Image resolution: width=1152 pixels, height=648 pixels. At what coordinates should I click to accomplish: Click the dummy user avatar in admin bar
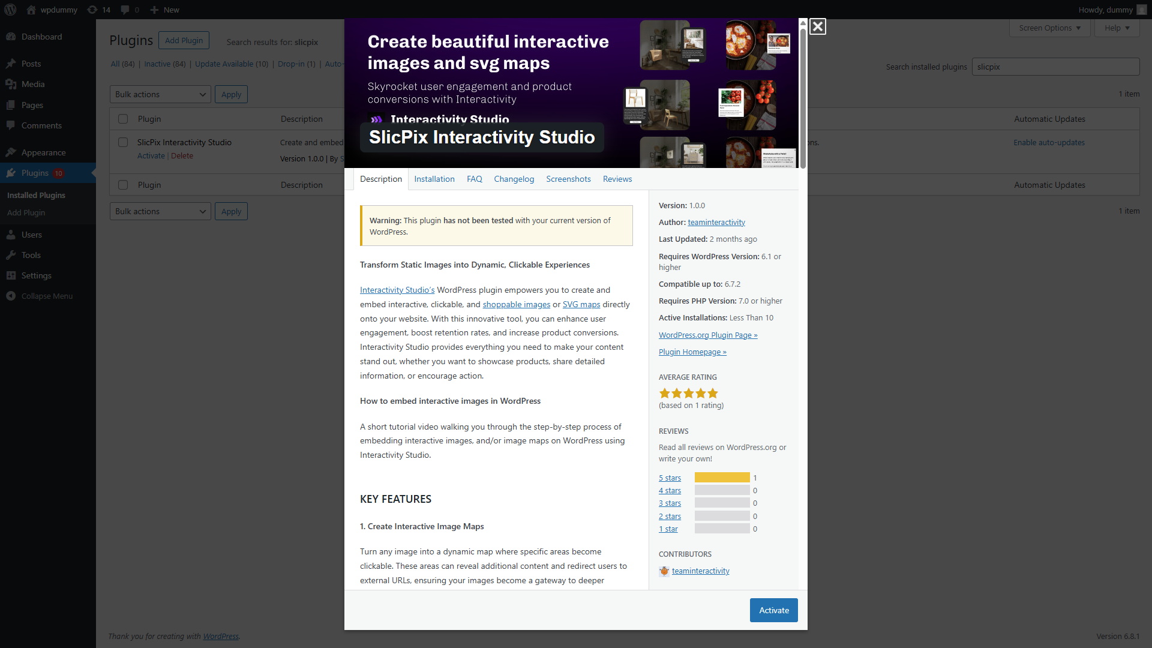[1141, 10]
